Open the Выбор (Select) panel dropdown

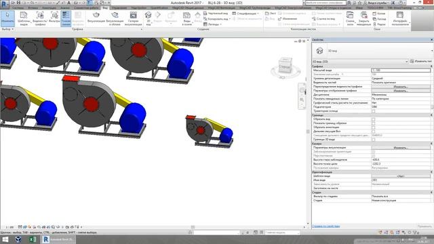[x=7, y=29]
